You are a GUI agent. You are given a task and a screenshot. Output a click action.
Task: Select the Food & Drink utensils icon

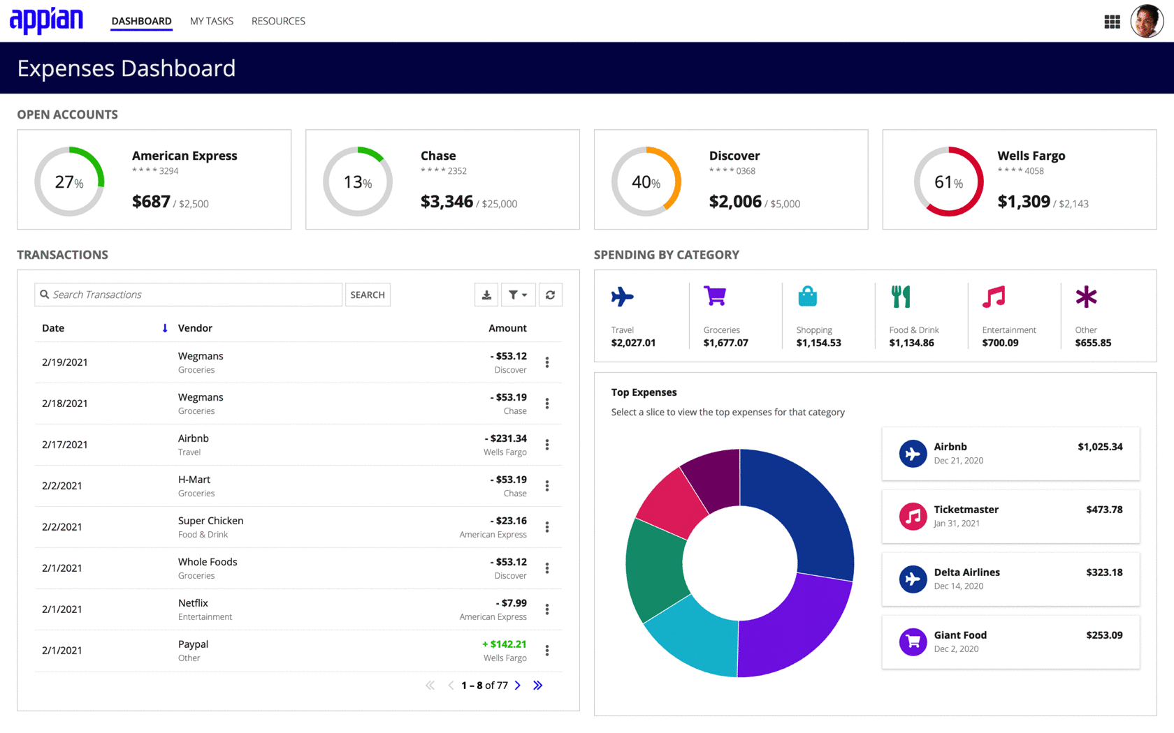point(901,297)
